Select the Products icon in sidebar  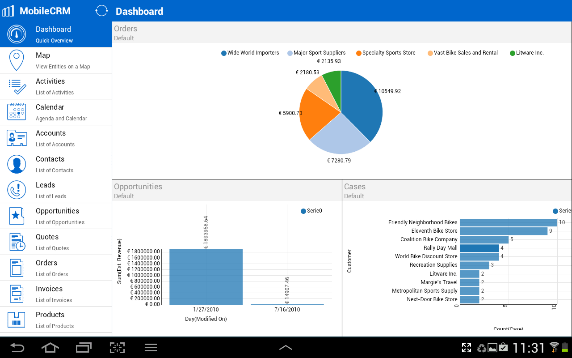coord(17,320)
